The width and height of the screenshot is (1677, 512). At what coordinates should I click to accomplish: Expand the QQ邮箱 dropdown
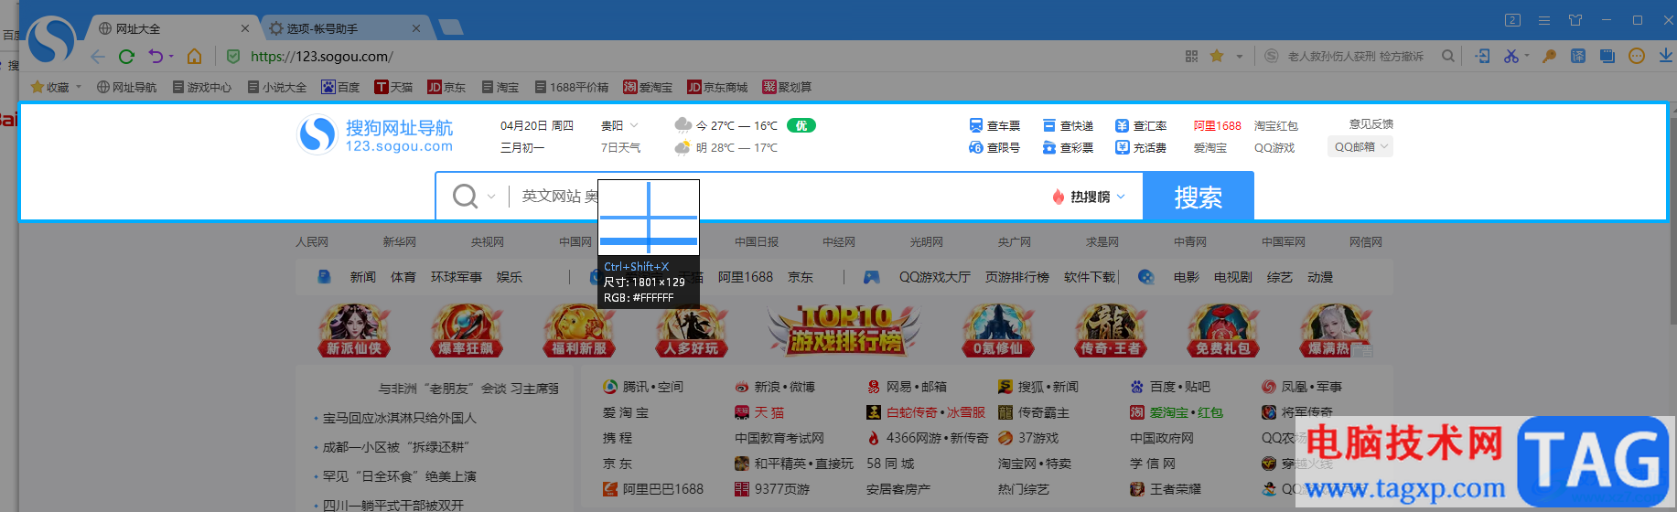click(x=1360, y=146)
